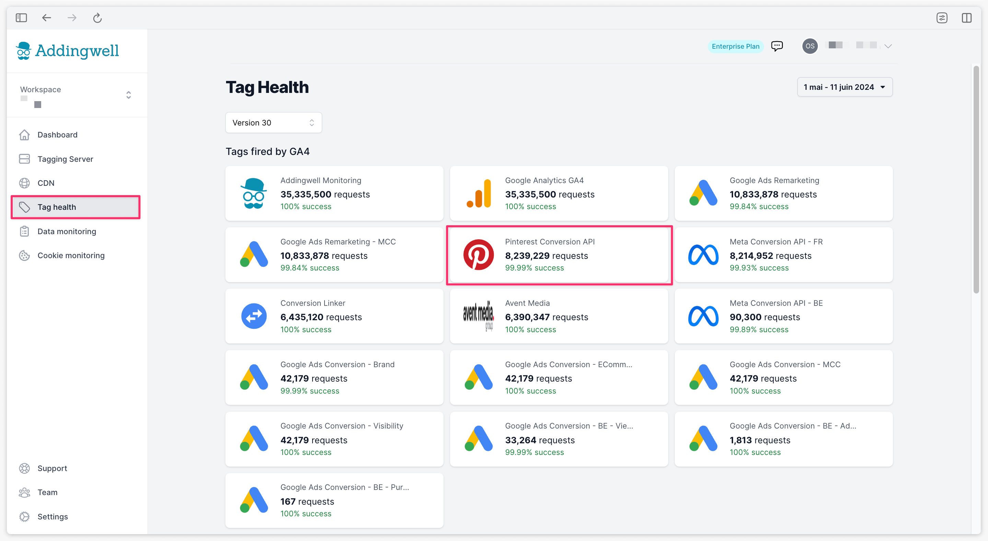Image resolution: width=988 pixels, height=541 pixels.
Task: Go forward with the right arrow
Action: point(72,17)
